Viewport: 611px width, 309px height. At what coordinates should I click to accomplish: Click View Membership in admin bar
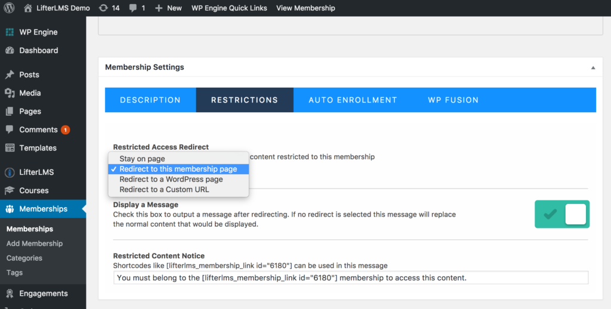click(305, 8)
